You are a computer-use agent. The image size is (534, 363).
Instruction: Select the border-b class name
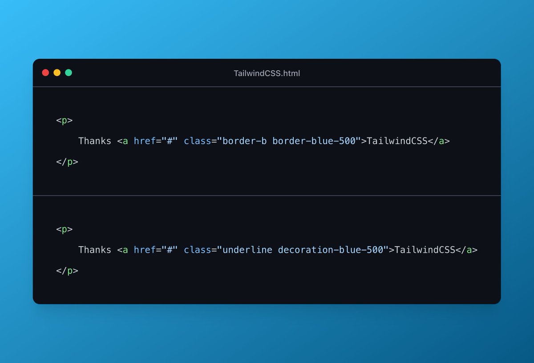click(x=245, y=141)
